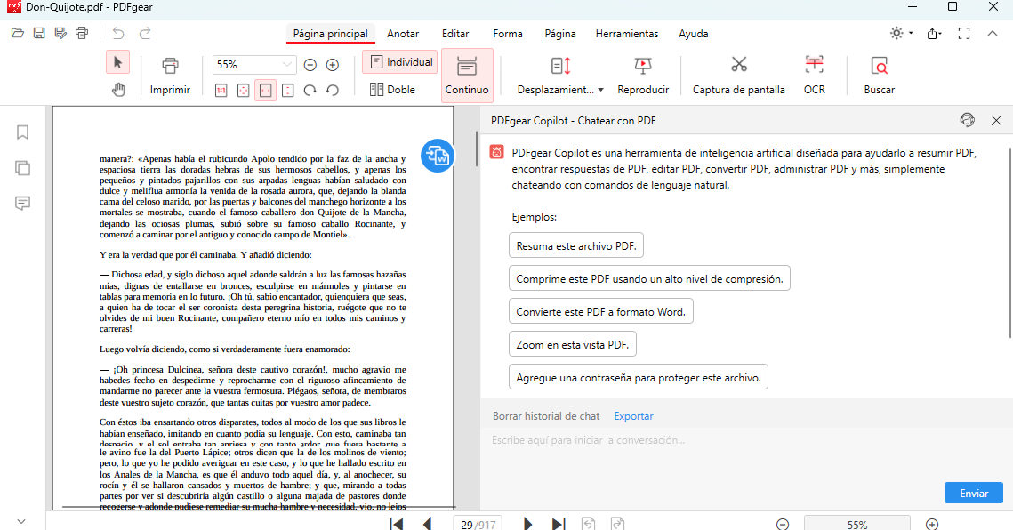Image resolution: width=1013 pixels, height=530 pixels.
Task: Open the comments sidebar panel
Action: pyautogui.click(x=22, y=204)
